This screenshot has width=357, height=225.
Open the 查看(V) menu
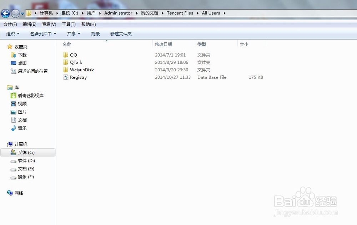pyautogui.click(x=49, y=24)
